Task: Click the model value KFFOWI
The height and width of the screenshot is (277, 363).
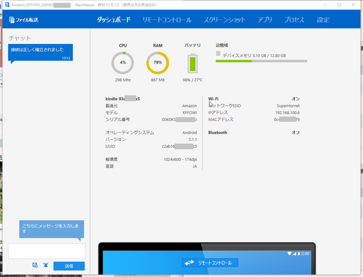Action: point(190,112)
